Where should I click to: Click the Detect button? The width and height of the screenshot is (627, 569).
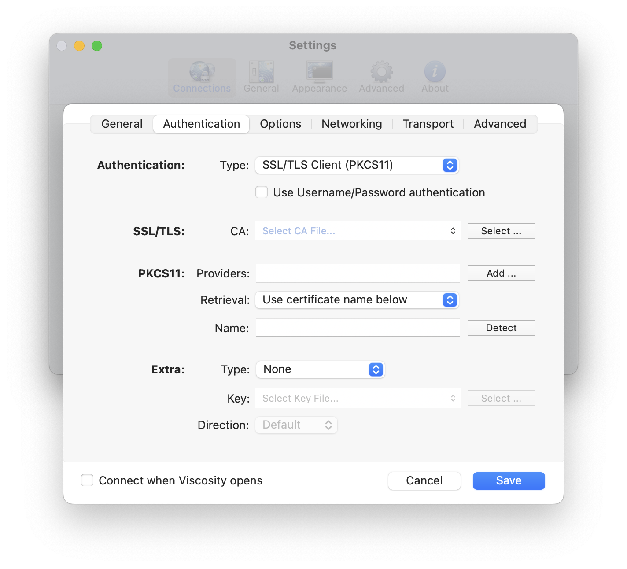tap(501, 328)
